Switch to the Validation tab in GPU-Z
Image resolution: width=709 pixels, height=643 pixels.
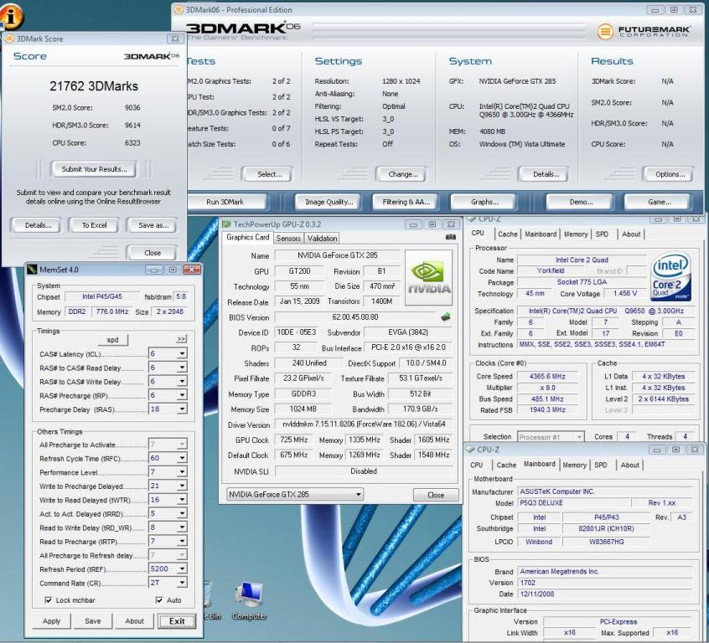pyautogui.click(x=322, y=238)
